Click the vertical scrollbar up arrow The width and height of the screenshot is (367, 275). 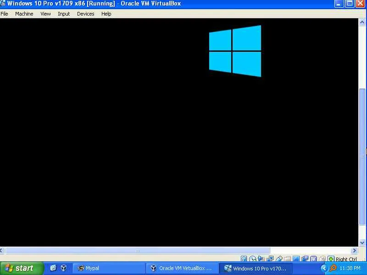click(362, 22)
